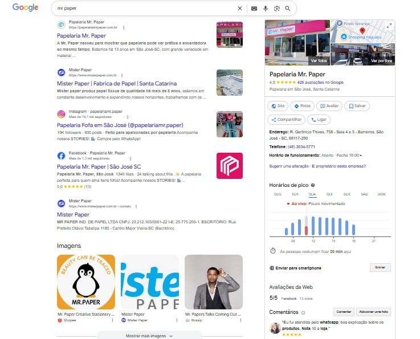Click reviewer avatar in Comentários section
The height and width of the screenshot is (339, 420).
click(x=275, y=328)
